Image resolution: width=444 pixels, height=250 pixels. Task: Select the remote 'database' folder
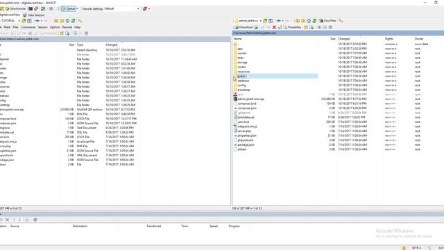[x=244, y=81]
